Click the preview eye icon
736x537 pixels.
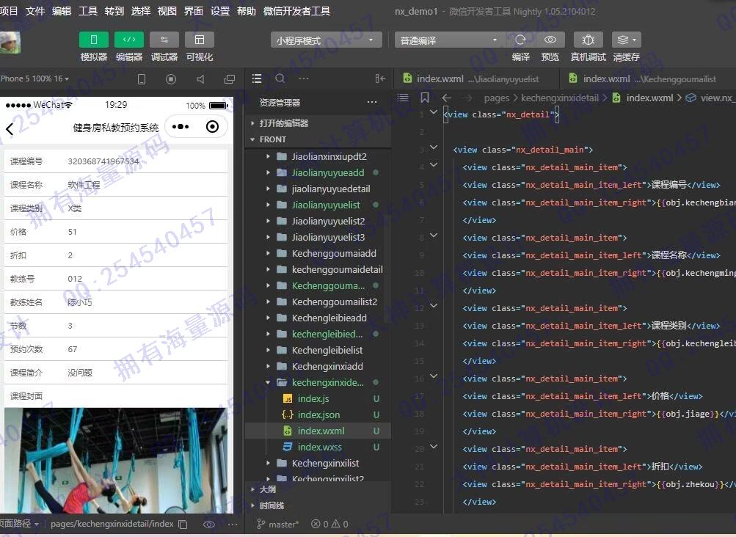pos(550,40)
